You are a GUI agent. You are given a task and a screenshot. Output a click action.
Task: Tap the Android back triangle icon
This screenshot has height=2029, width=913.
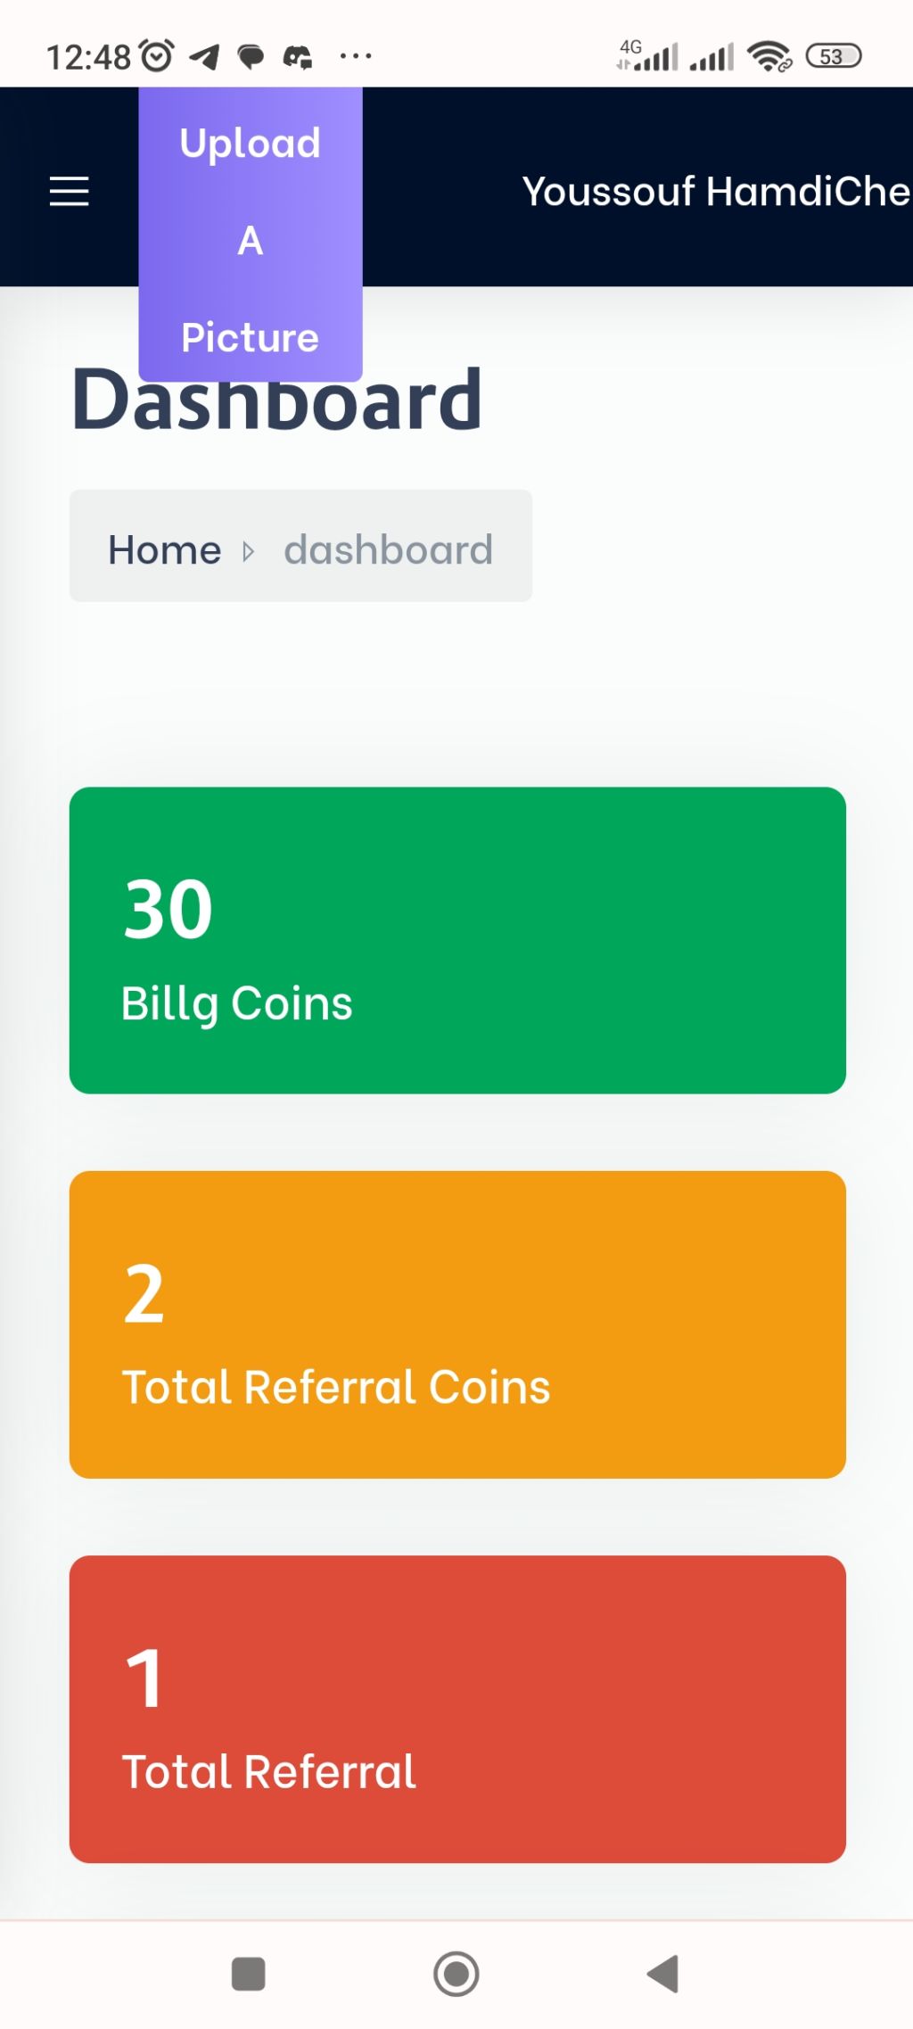coord(663,1974)
